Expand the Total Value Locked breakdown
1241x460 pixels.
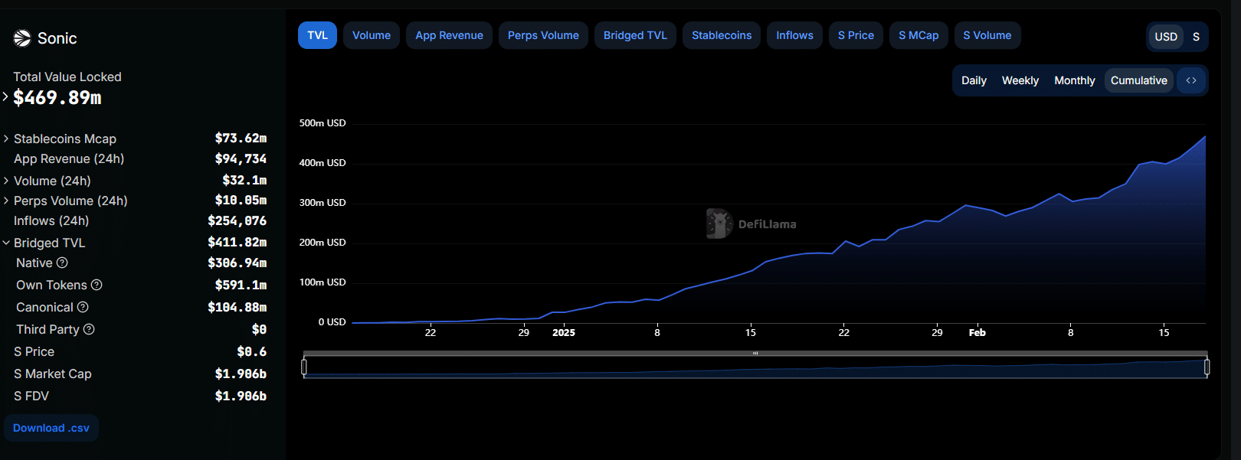(x=5, y=96)
